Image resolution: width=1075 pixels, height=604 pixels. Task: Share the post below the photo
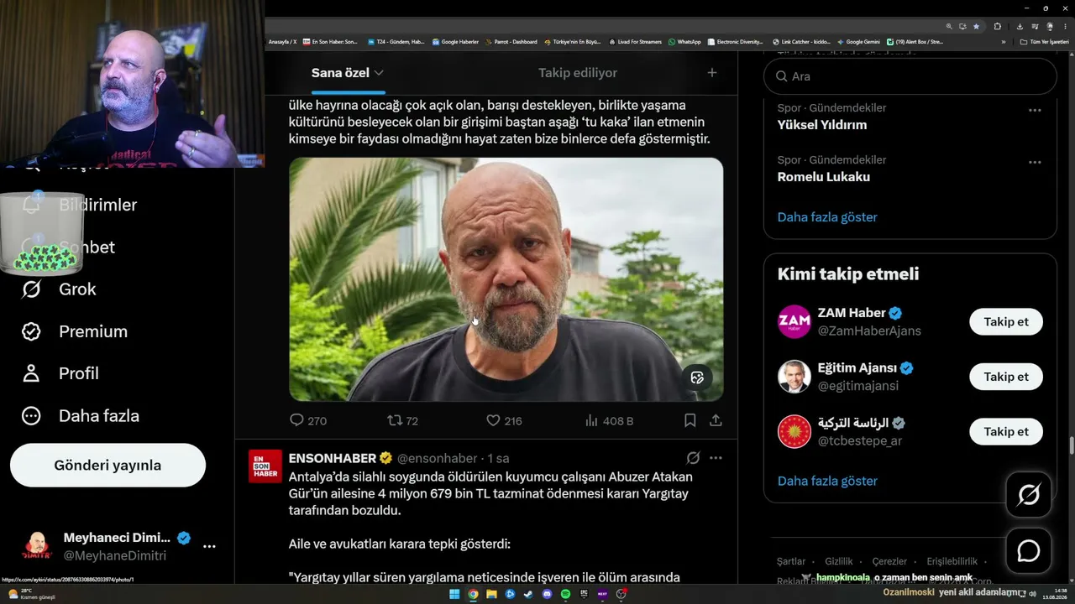[x=716, y=420]
